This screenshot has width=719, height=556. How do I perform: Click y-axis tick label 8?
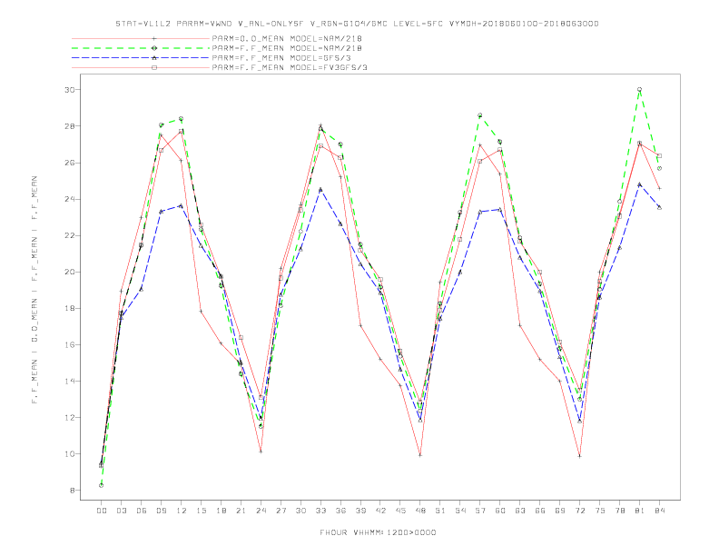click(72, 491)
